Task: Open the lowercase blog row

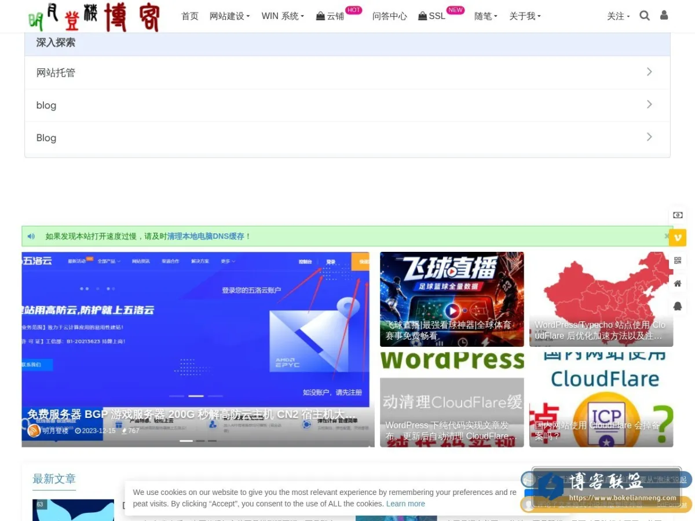Action: click(348, 105)
